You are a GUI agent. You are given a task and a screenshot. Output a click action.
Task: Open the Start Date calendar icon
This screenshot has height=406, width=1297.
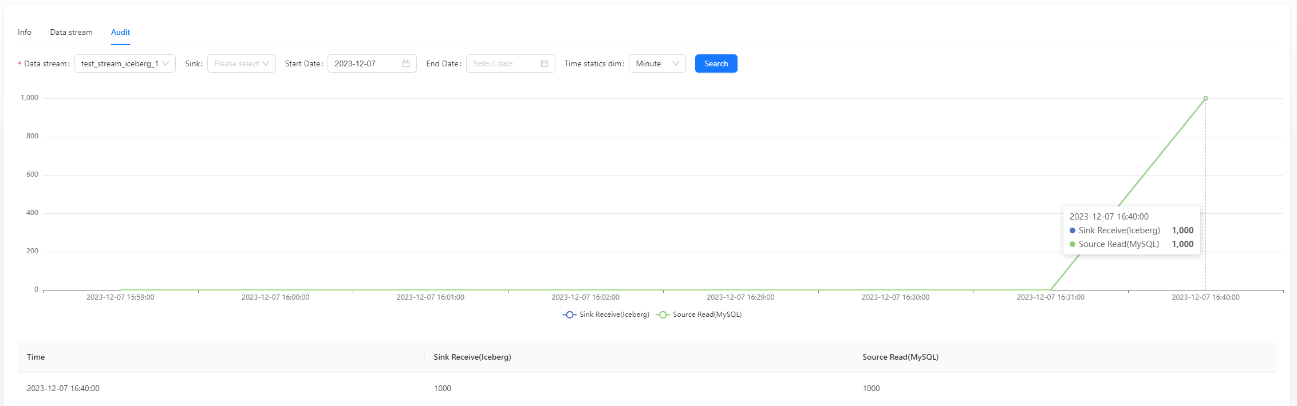tap(405, 63)
